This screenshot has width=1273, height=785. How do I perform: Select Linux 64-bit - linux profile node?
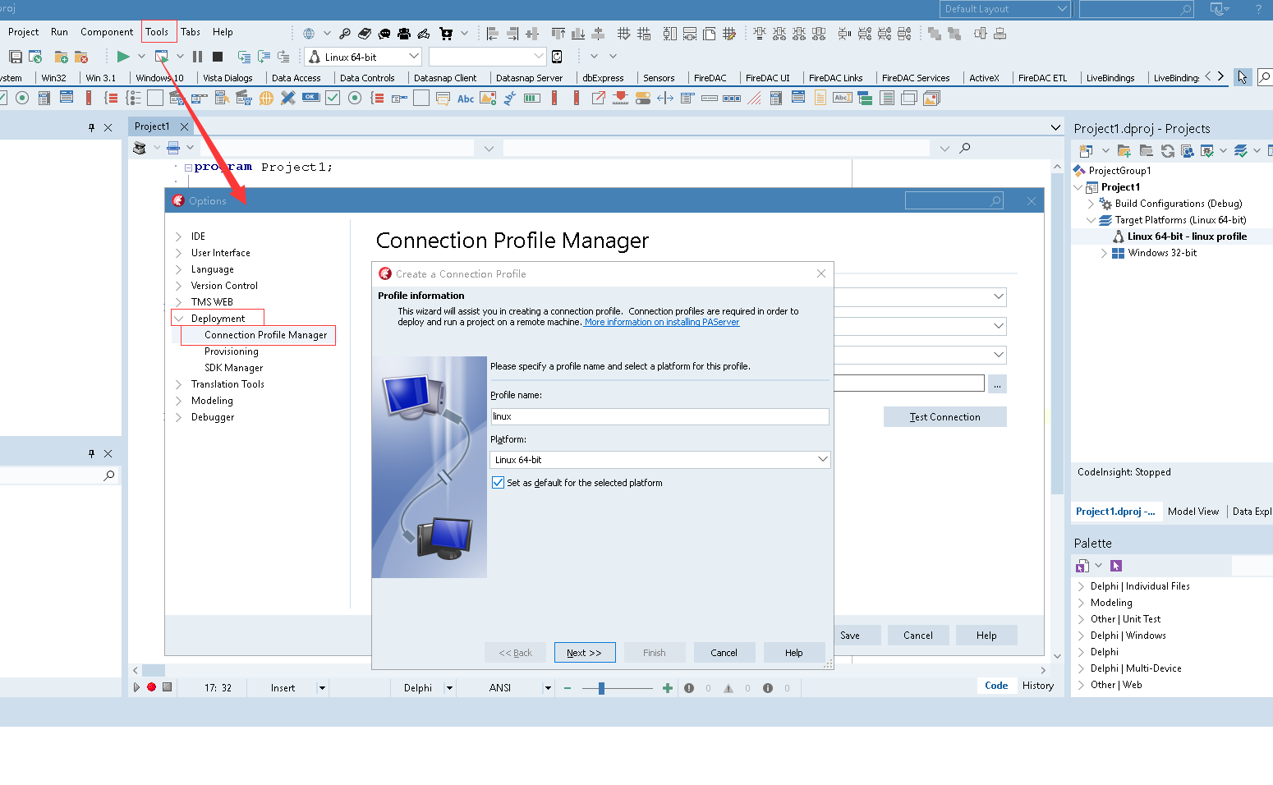pos(1187,236)
